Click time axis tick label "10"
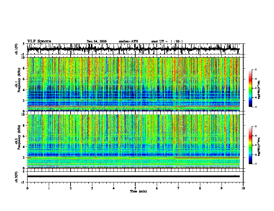This screenshot has width=274, height=211. pos(243,188)
